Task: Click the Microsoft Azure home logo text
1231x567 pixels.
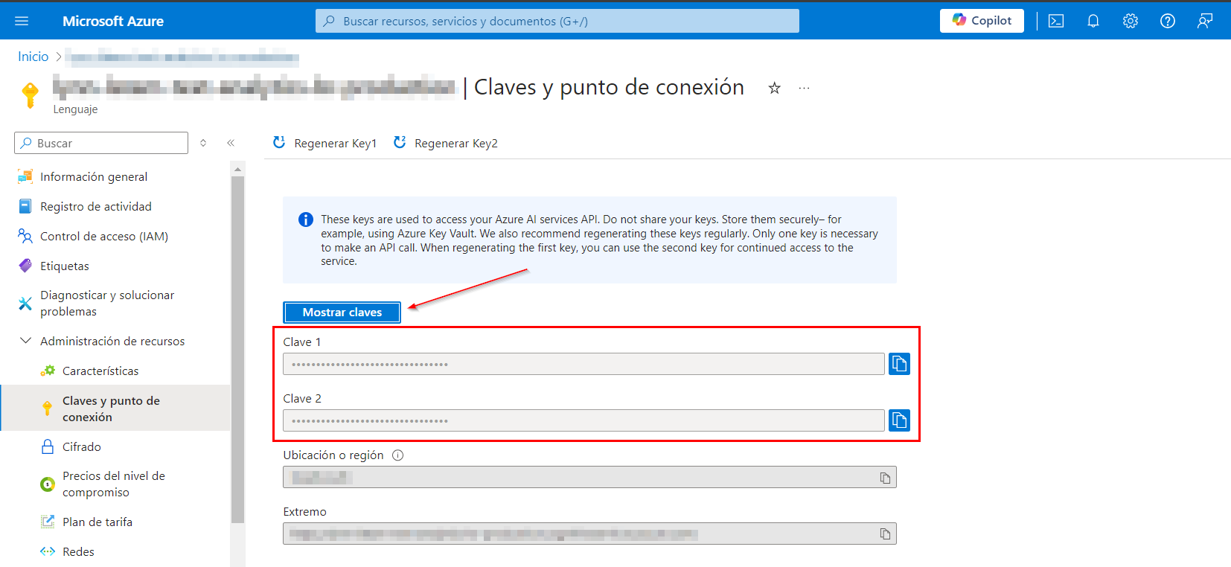Action: click(113, 21)
